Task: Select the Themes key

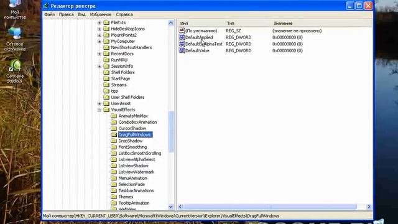Action: click(x=126, y=197)
